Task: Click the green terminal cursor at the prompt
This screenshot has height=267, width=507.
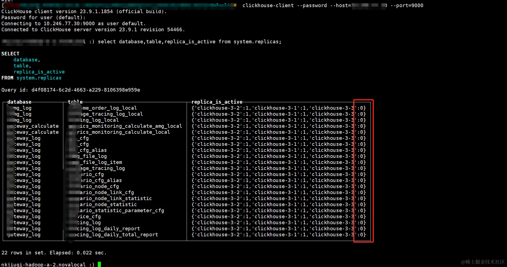Action: (99, 265)
